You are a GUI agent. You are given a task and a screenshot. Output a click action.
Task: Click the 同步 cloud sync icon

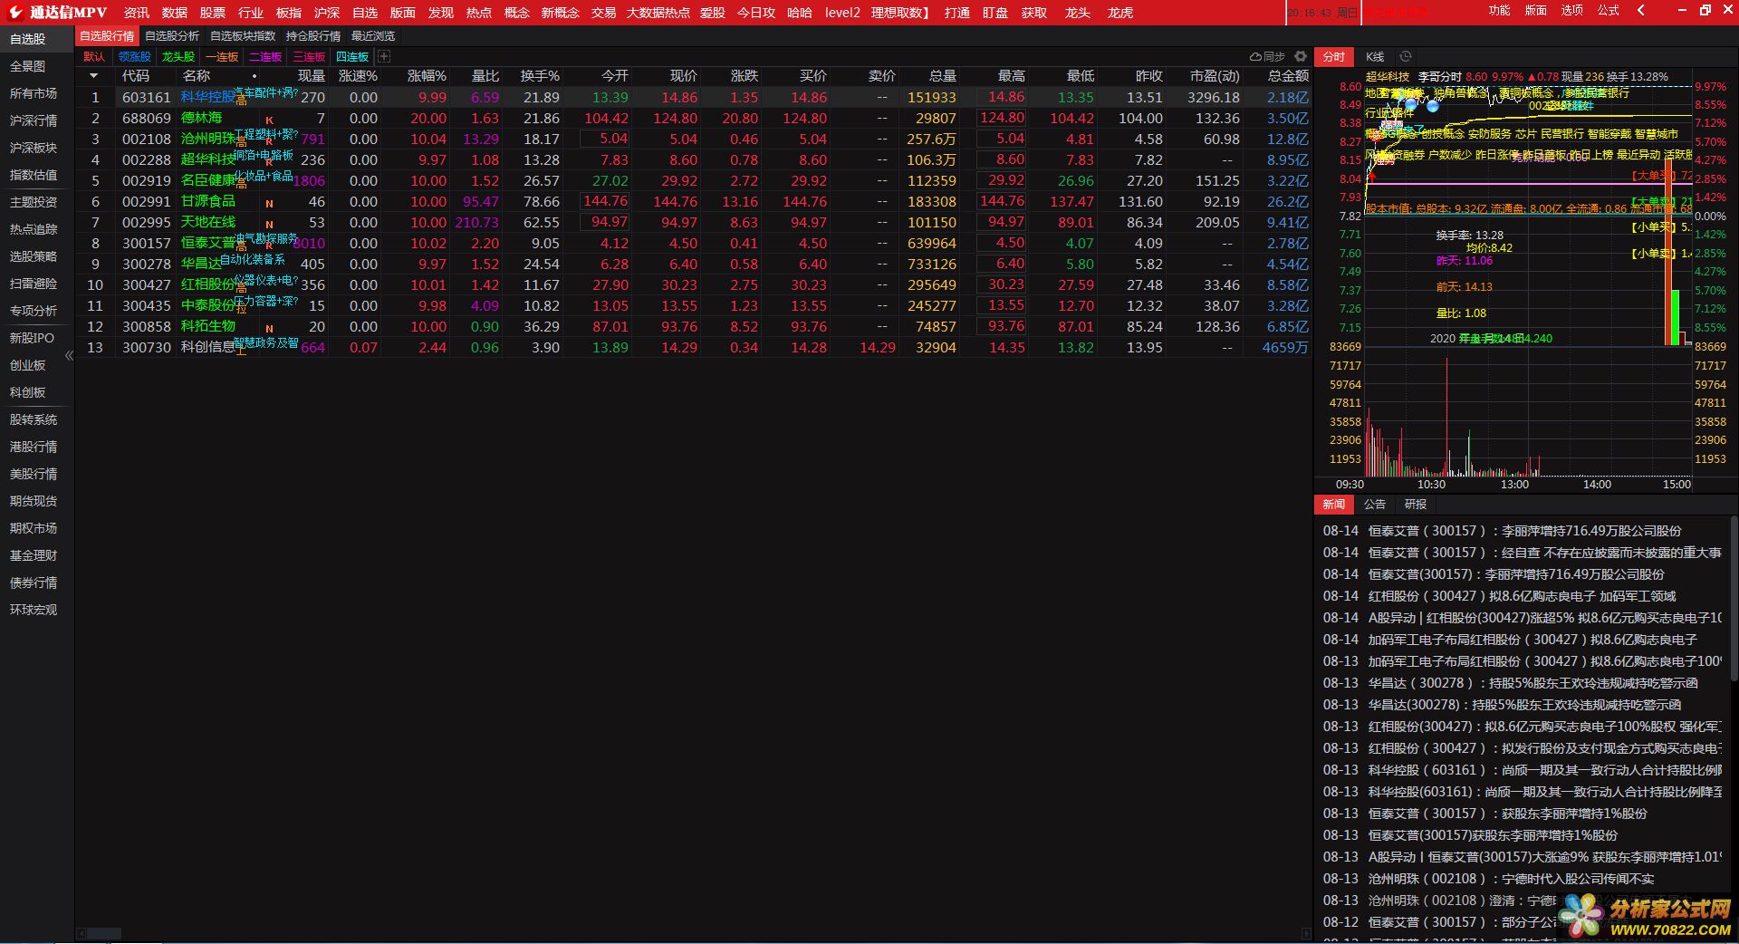click(x=1267, y=56)
